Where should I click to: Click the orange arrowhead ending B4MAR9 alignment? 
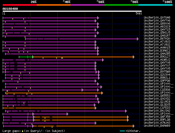[x=134, y=126]
